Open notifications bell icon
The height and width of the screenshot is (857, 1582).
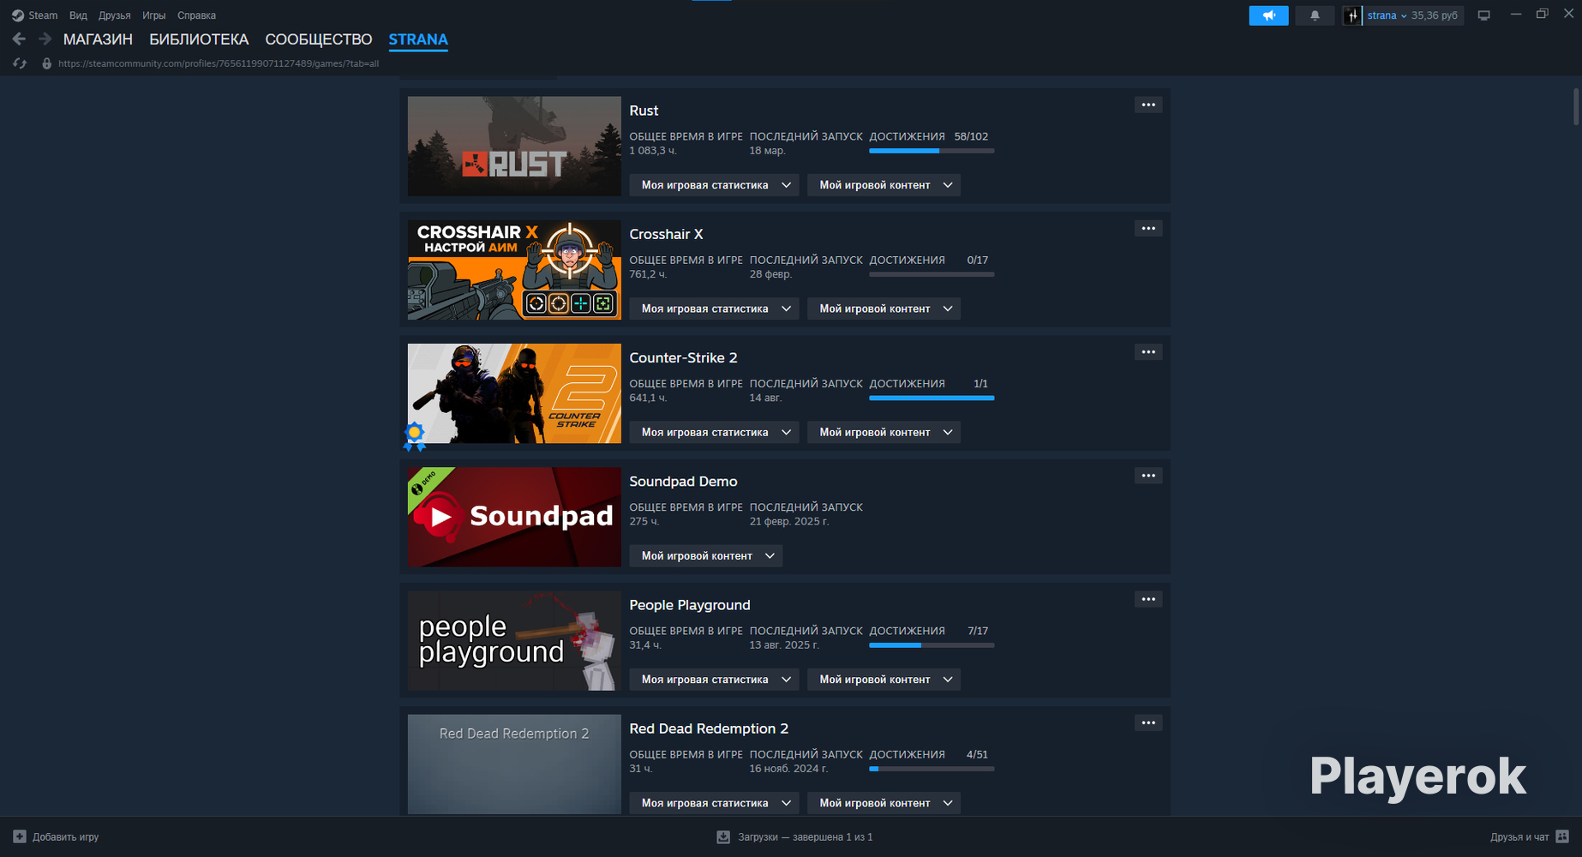pos(1315,15)
